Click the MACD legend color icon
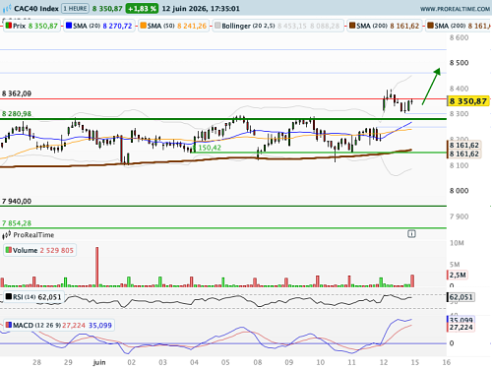The height and width of the screenshot is (369, 492). [9, 325]
